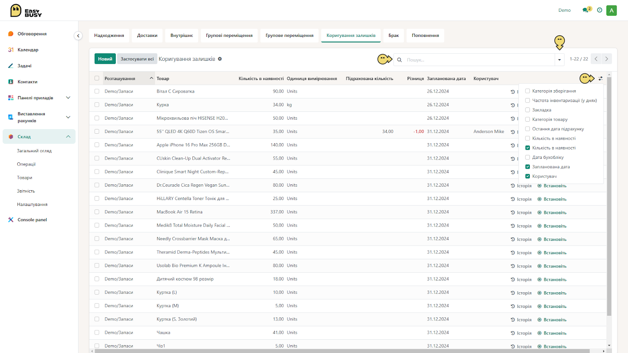
Task: Click the Застосувати всі button
Action: tap(137, 59)
